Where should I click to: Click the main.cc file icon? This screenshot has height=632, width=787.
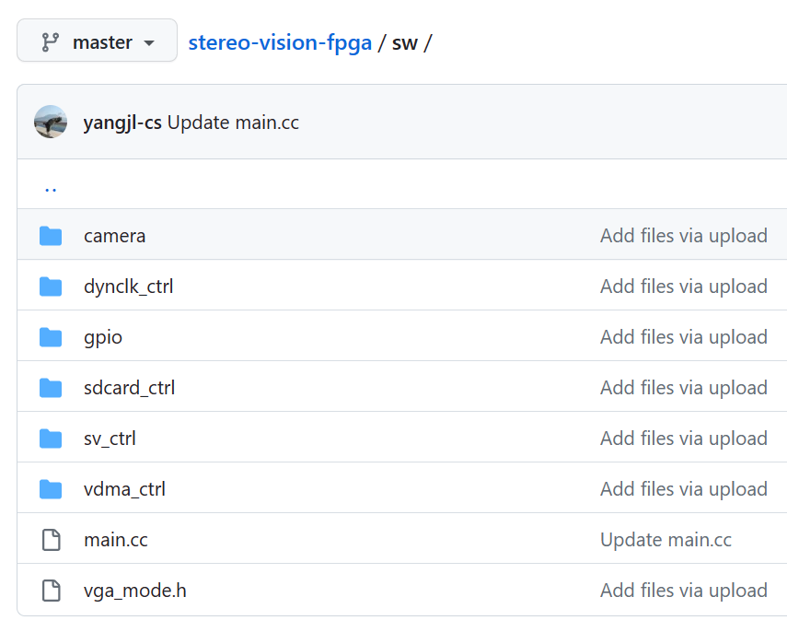[x=52, y=540]
